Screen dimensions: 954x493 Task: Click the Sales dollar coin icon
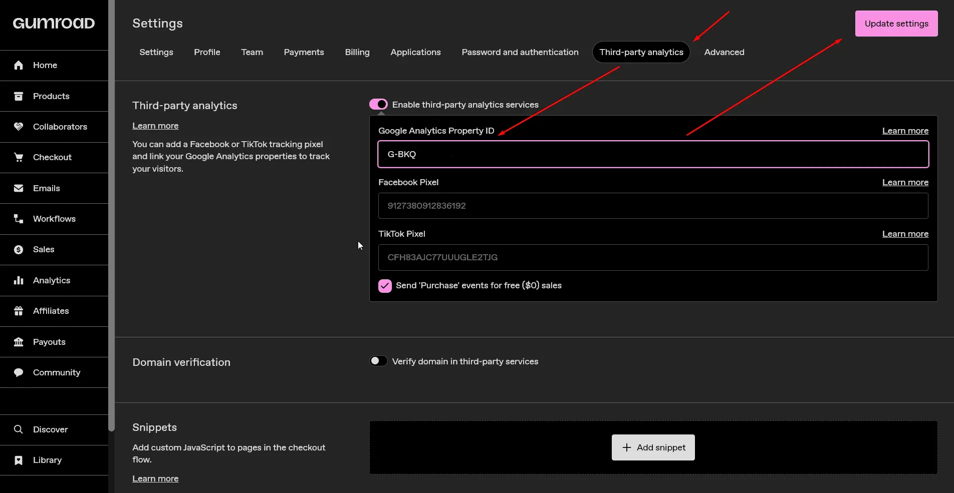click(x=19, y=249)
